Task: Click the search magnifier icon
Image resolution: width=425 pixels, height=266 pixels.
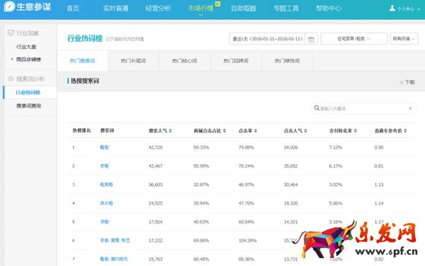Action: click(x=317, y=108)
